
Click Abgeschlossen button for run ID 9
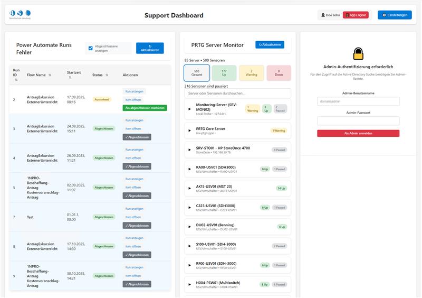click(x=137, y=284)
